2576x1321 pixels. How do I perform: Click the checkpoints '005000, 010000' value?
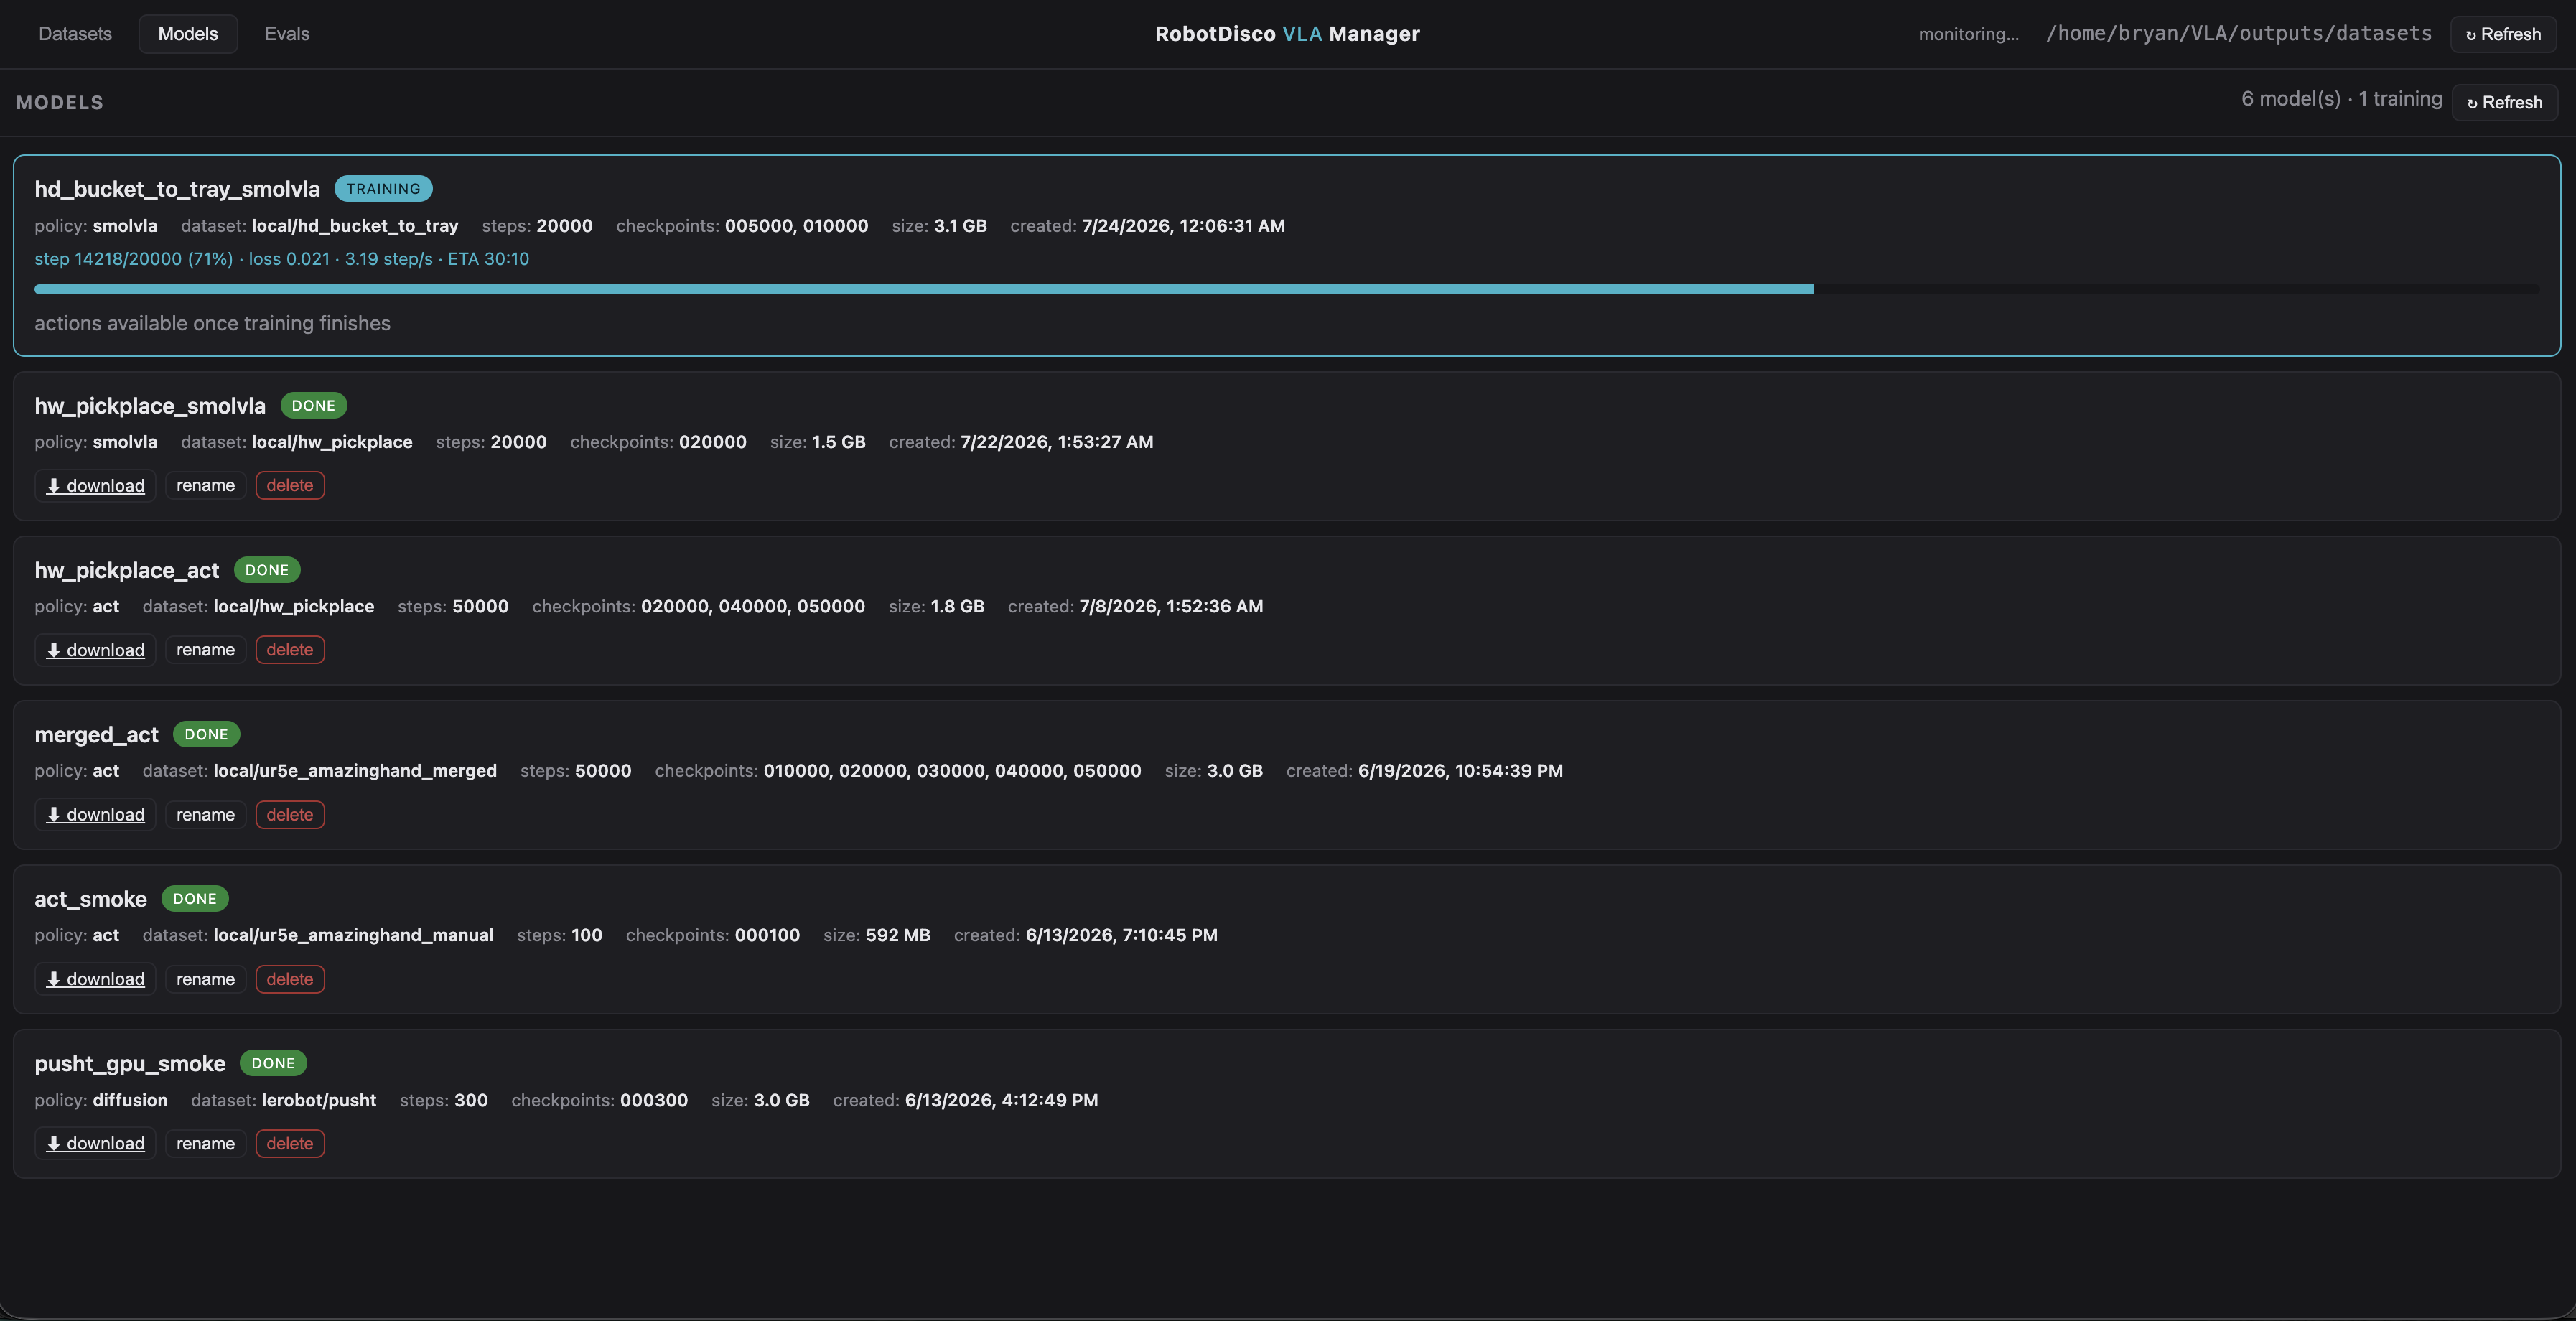click(x=796, y=226)
